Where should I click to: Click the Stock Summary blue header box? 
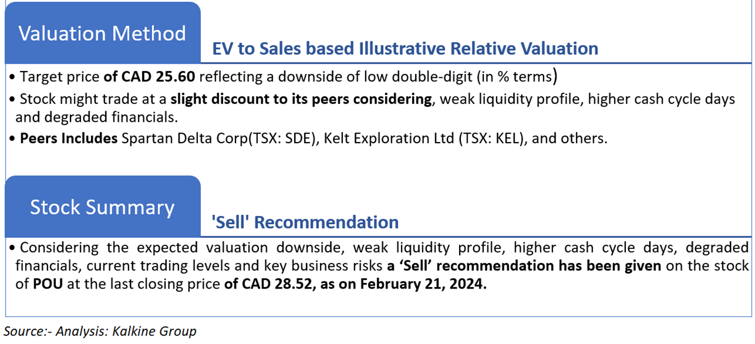(x=102, y=206)
